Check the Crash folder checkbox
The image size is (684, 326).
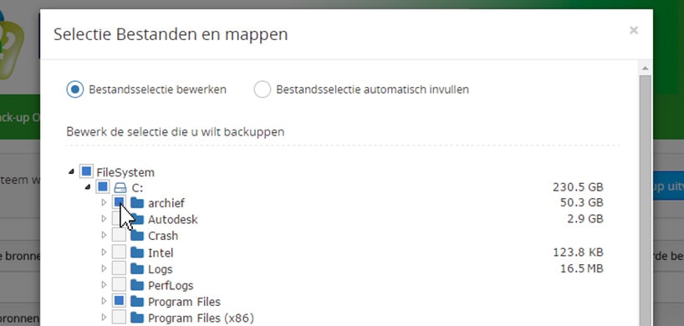(x=119, y=236)
